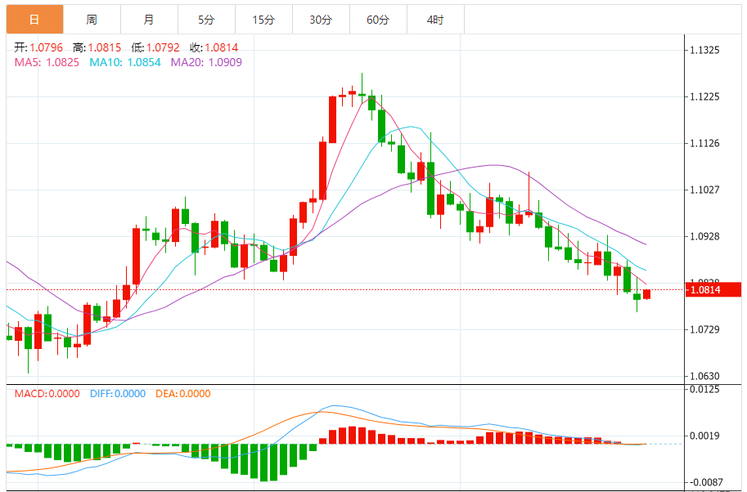Click the 1.0630 price axis label

point(704,377)
